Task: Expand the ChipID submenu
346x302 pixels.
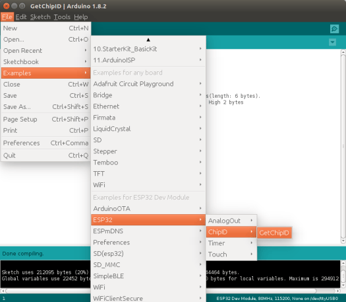Action: click(x=231, y=232)
